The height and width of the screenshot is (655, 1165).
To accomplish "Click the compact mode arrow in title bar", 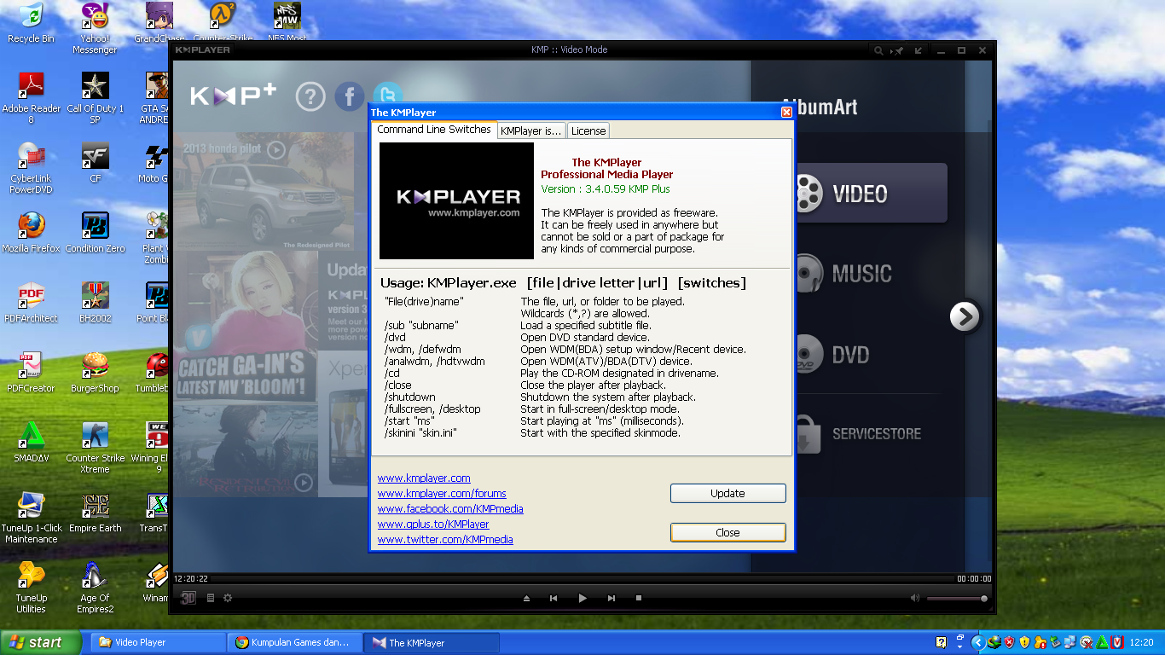I will tap(919, 50).
